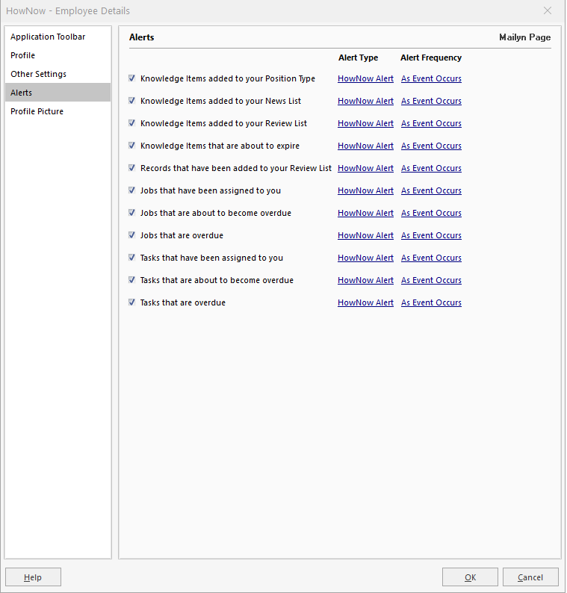Click the Help button

point(34,577)
